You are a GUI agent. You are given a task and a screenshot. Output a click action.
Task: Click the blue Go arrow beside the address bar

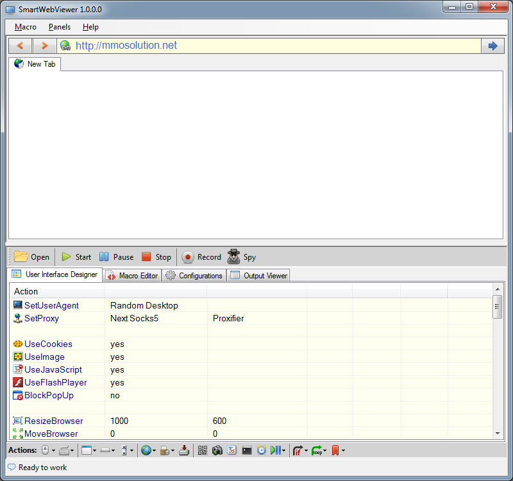[x=492, y=46]
